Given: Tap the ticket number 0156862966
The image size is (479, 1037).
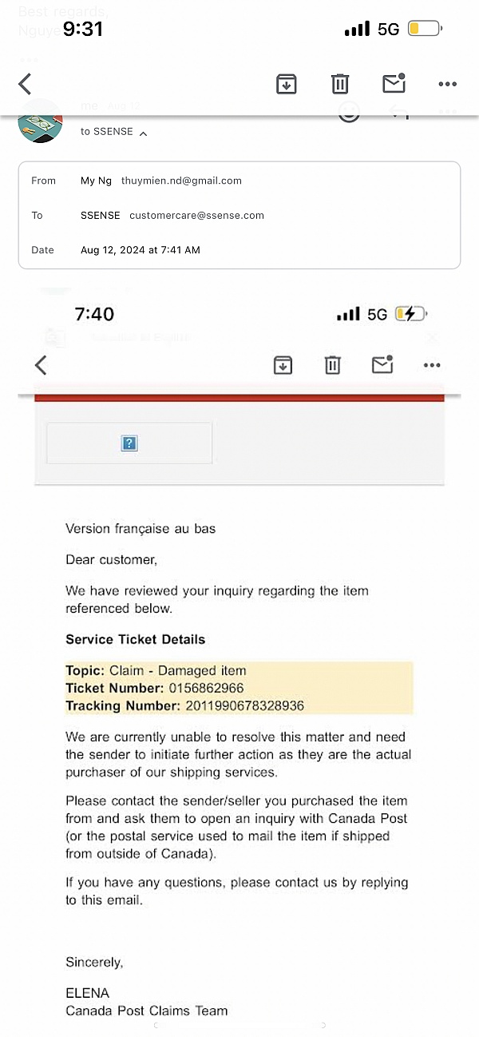Looking at the screenshot, I should tap(206, 688).
